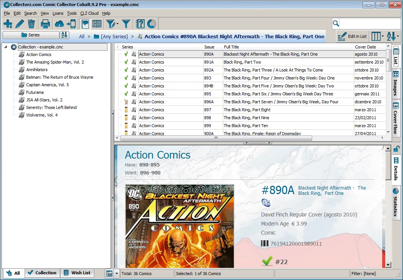Switch to the Wish List tab
The image size is (403, 280).
77,273
